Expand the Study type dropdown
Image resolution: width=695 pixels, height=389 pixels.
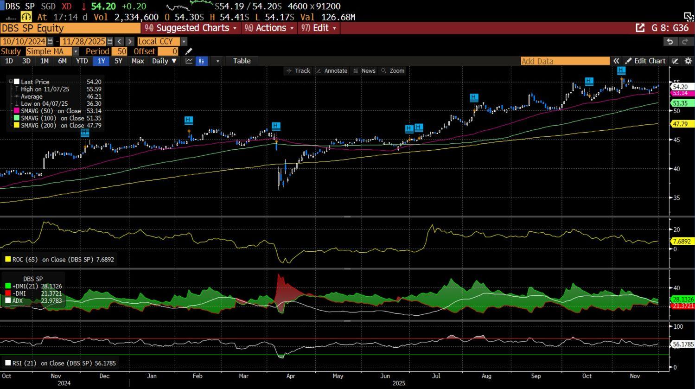point(76,51)
